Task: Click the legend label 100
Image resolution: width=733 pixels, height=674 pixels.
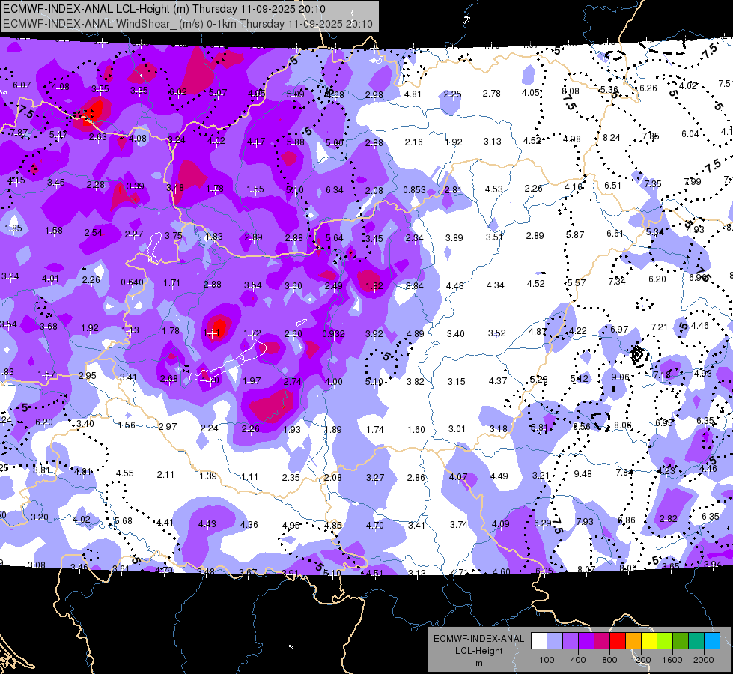Action: (547, 660)
